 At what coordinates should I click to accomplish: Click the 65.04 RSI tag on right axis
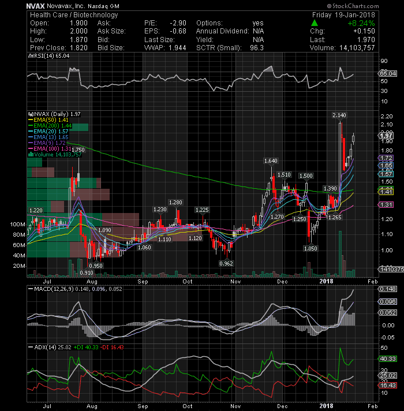(x=388, y=74)
